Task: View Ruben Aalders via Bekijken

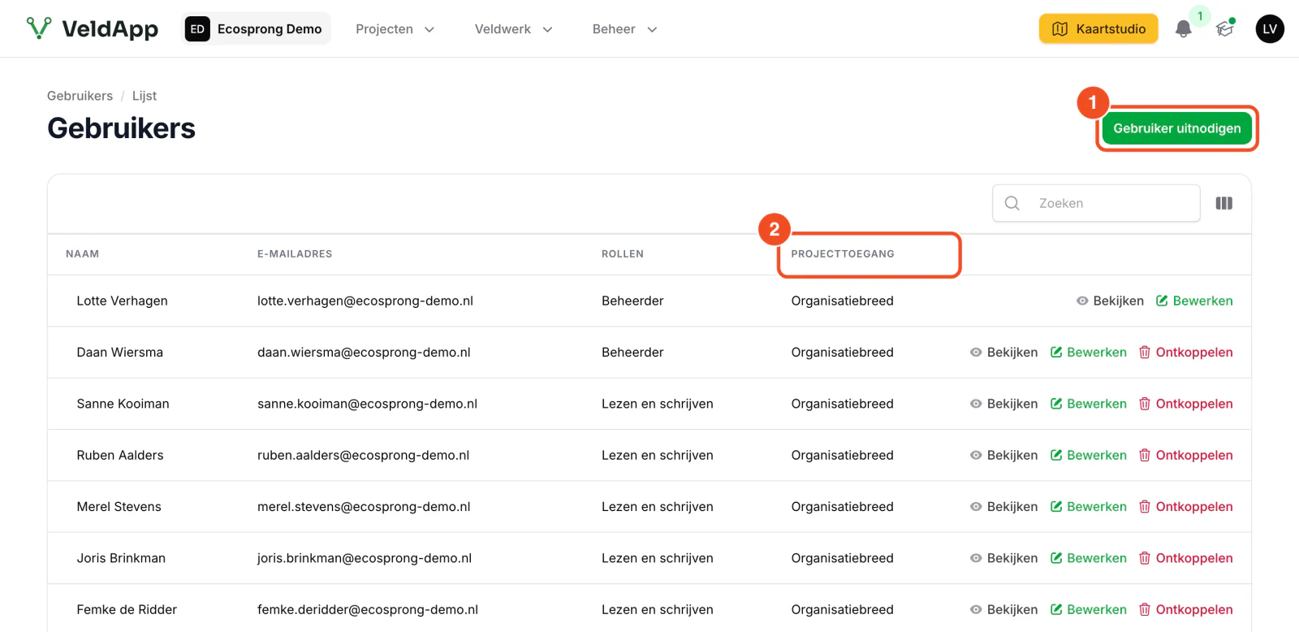Action: click(1003, 455)
